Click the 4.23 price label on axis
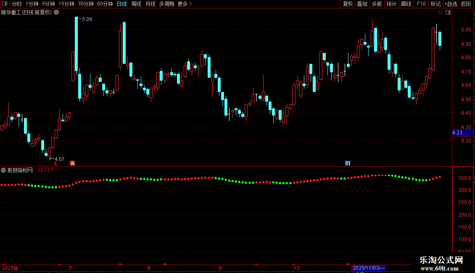Screen dimensions: 475x273 click(x=462, y=133)
